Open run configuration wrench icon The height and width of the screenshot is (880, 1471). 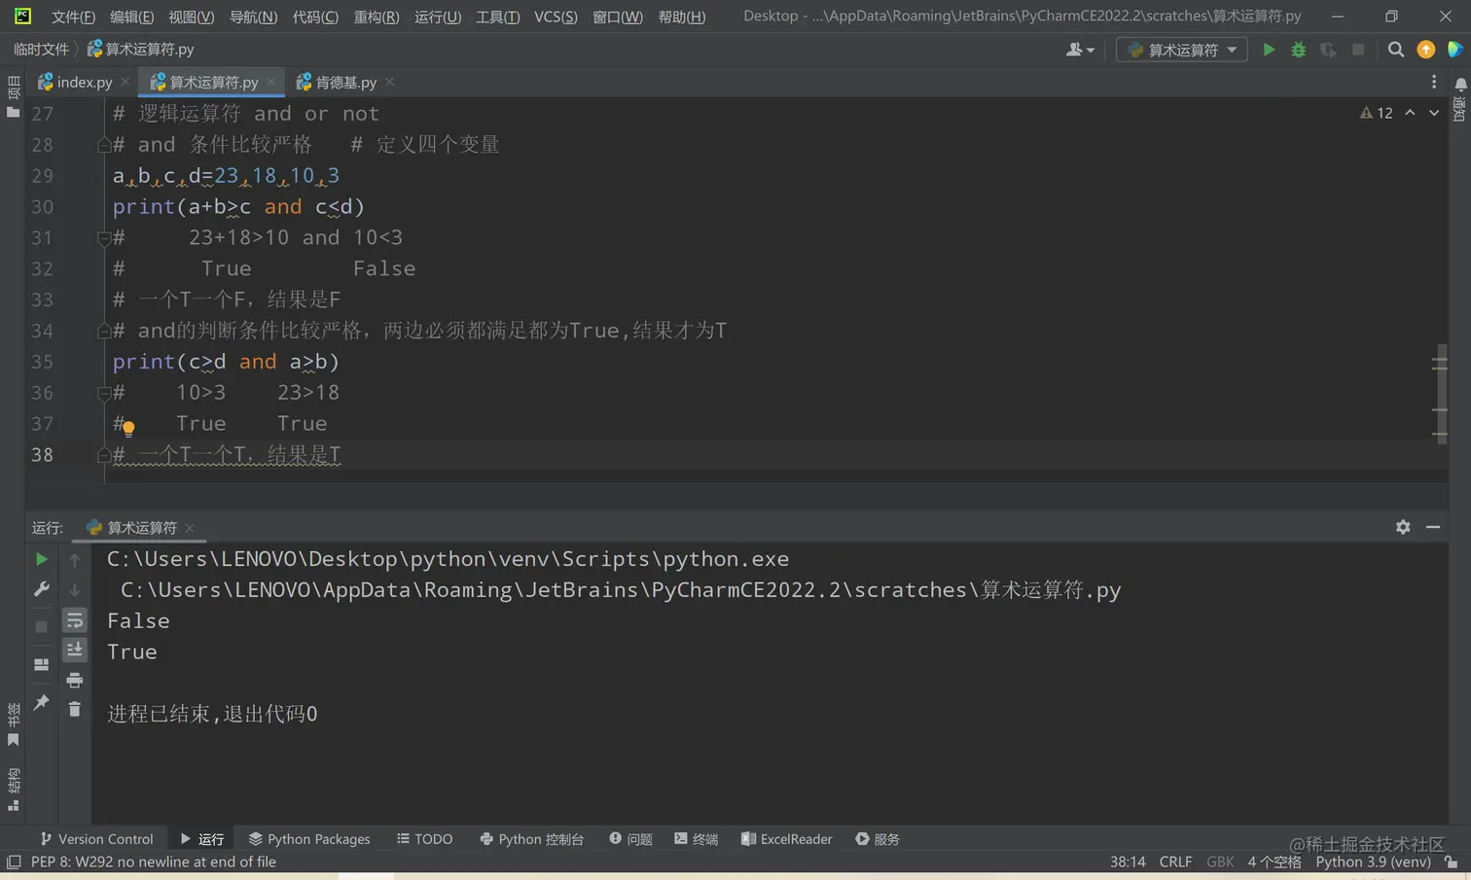point(41,589)
